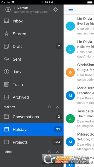Refresh the Label section
The width and height of the screenshot is (94, 167).
point(50,152)
